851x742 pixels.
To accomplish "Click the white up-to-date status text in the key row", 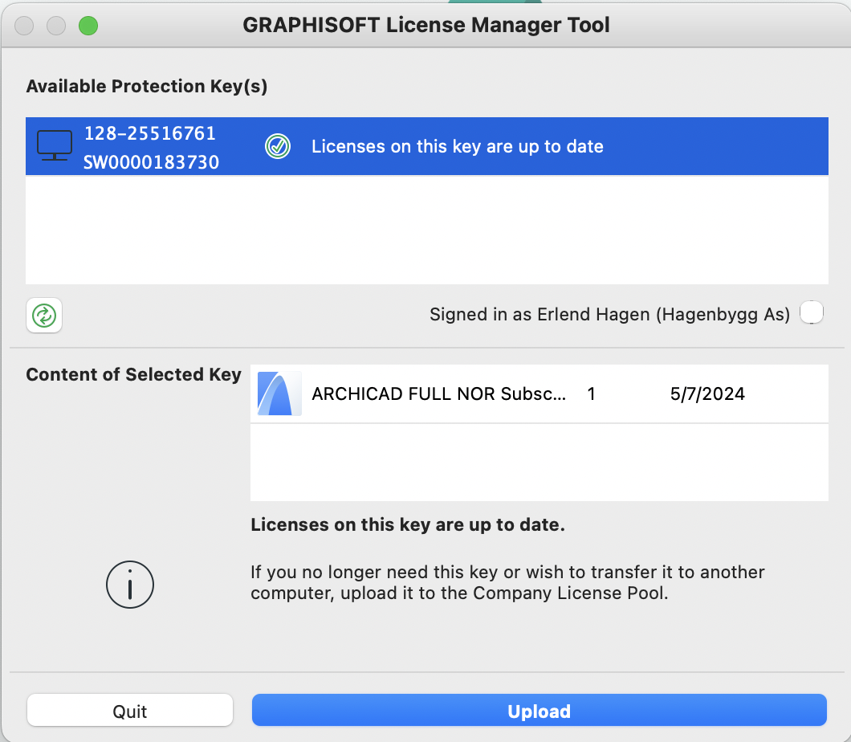I will click(457, 147).
